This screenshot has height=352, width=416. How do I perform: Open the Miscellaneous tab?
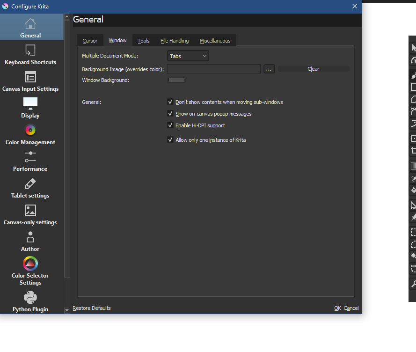215,41
